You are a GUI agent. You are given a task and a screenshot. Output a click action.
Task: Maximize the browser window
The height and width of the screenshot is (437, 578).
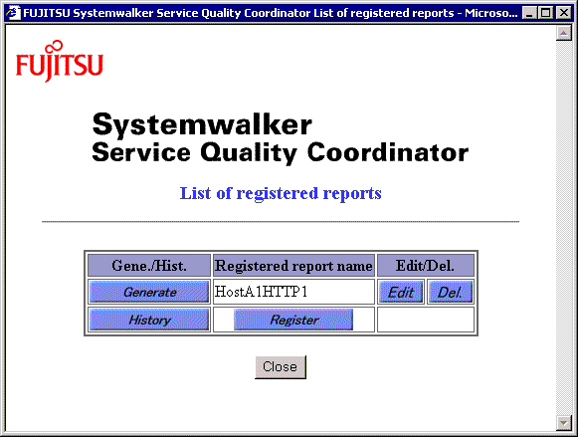pos(546,13)
